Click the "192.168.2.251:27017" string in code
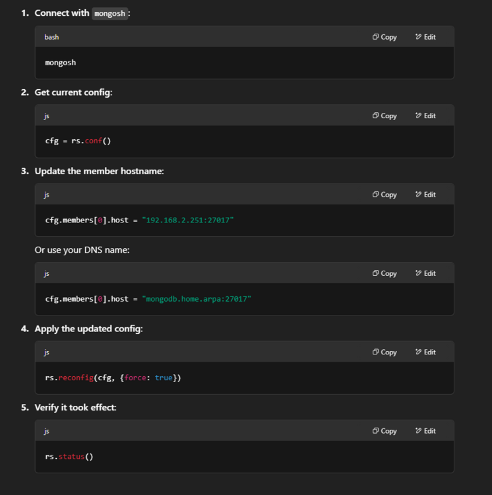This screenshot has width=492, height=495. point(188,220)
